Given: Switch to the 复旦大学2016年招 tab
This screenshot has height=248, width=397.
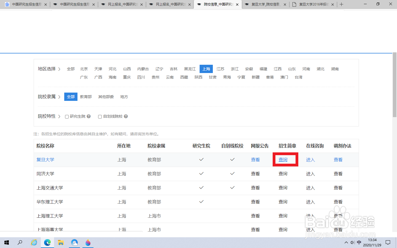Looking at the screenshot, I should (x=313, y=4).
